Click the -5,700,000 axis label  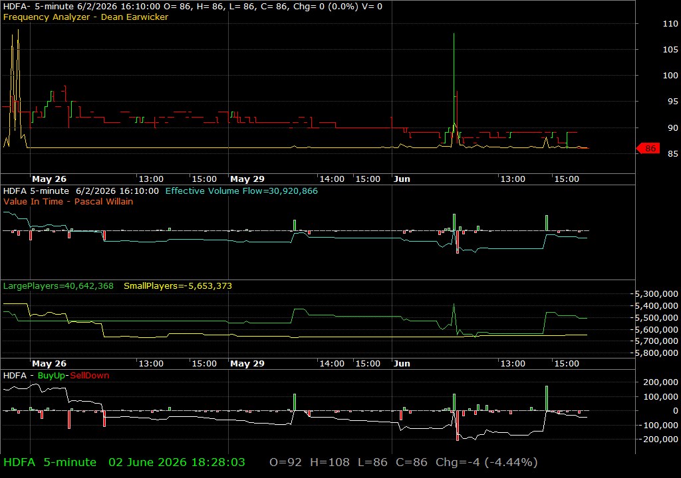[x=656, y=341]
